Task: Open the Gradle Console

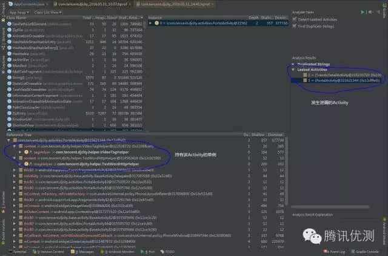Action: coord(365,252)
